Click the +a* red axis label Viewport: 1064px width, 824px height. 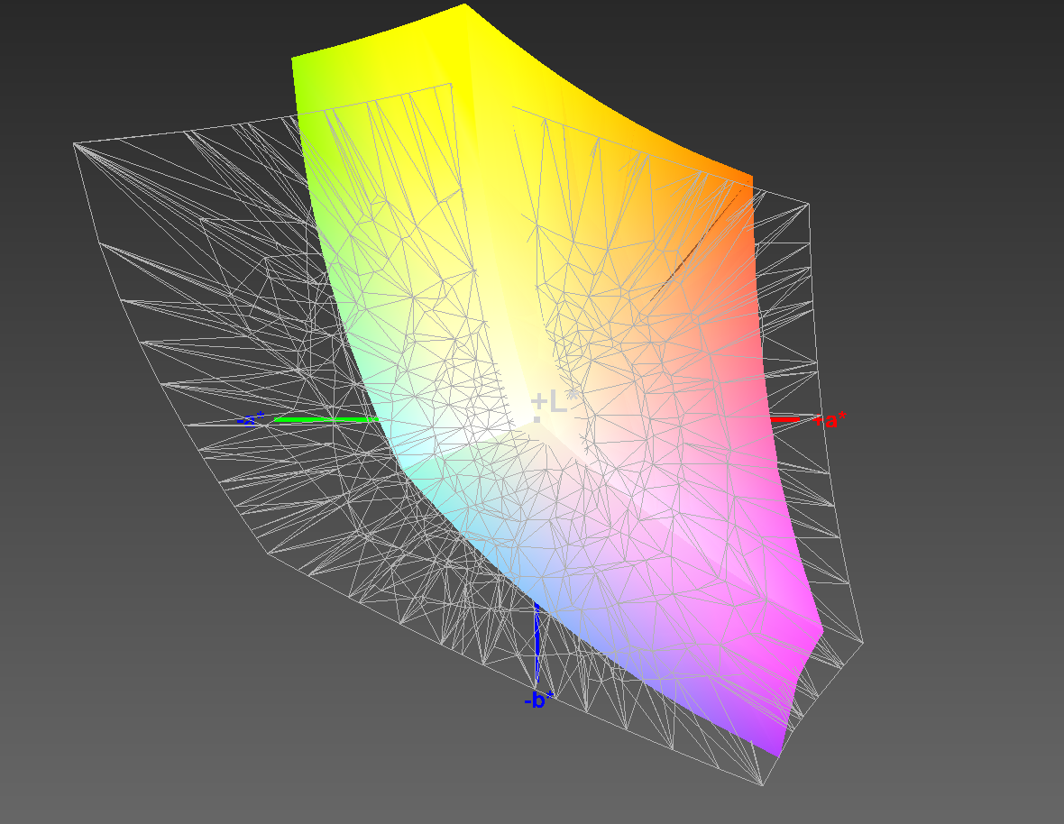pyautogui.click(x=830, y=420)
